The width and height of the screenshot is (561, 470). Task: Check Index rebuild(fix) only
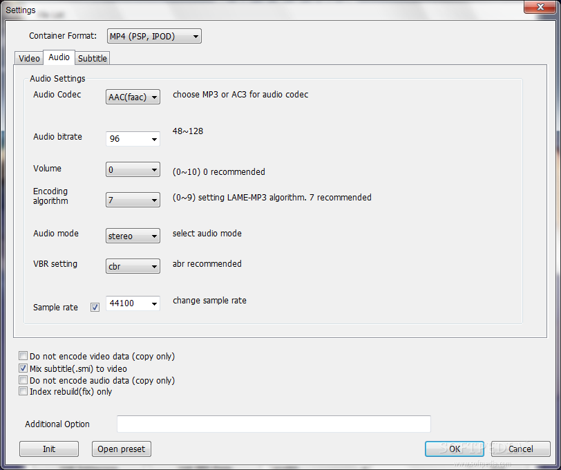click(23, 391)
